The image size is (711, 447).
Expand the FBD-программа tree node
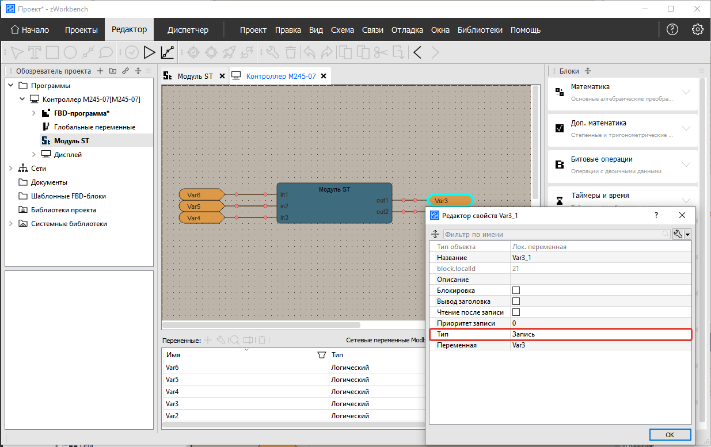point(33,113)
